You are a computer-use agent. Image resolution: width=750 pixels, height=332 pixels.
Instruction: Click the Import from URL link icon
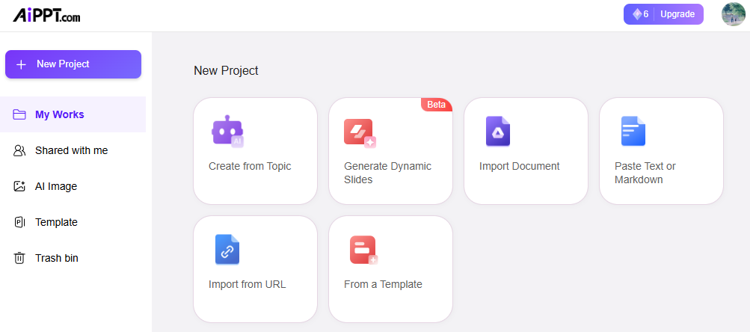click(x=227, y=250)
